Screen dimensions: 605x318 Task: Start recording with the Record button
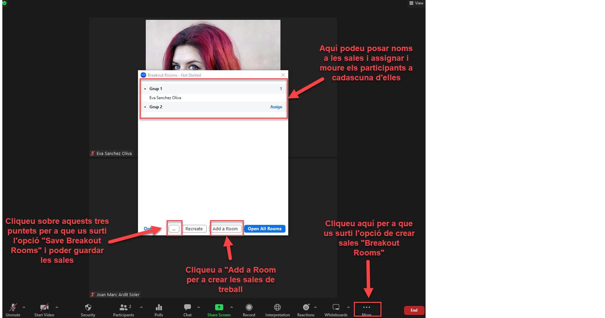(x=249, y=309)
